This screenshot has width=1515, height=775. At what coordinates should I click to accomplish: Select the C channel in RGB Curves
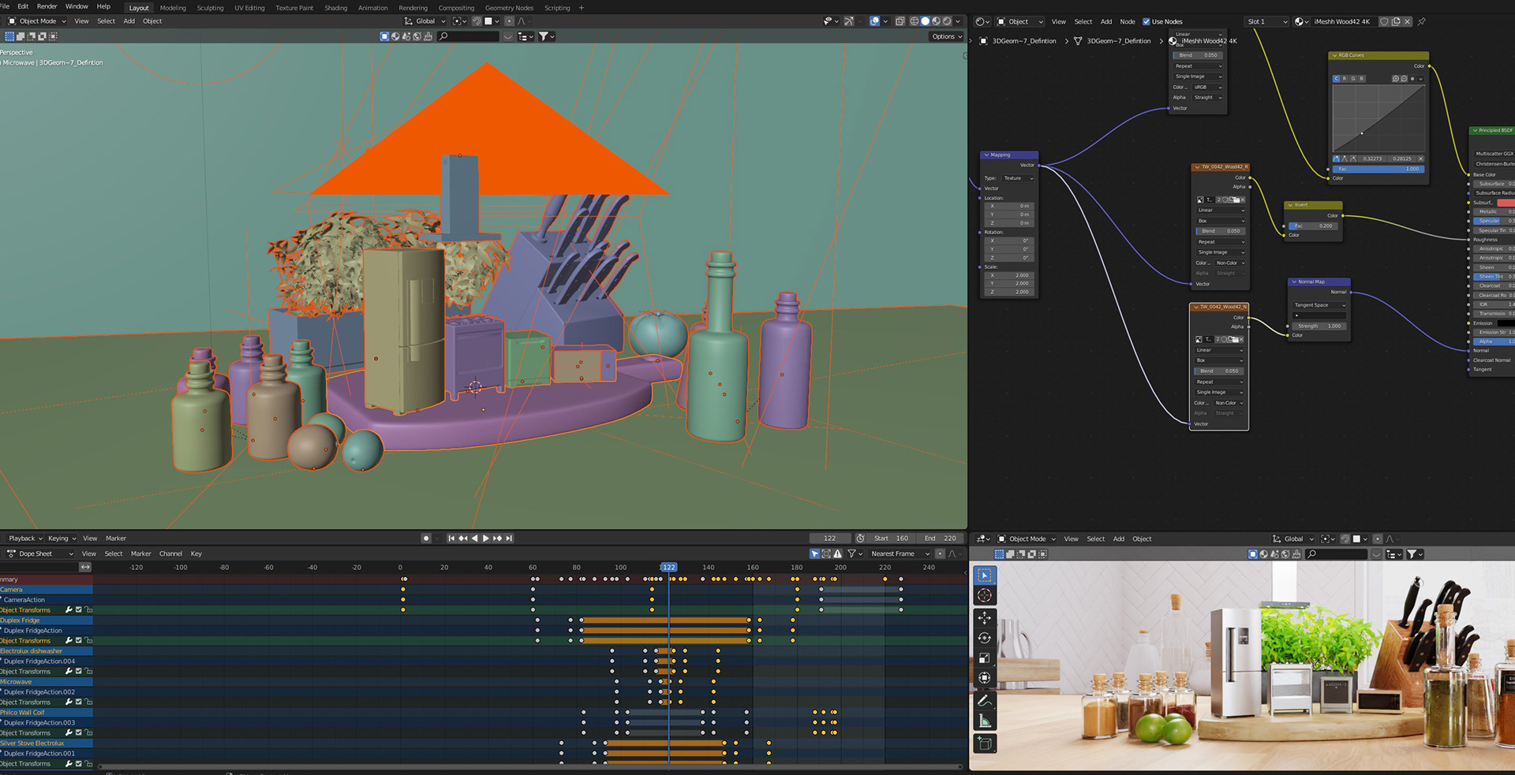pos(1337,79)
